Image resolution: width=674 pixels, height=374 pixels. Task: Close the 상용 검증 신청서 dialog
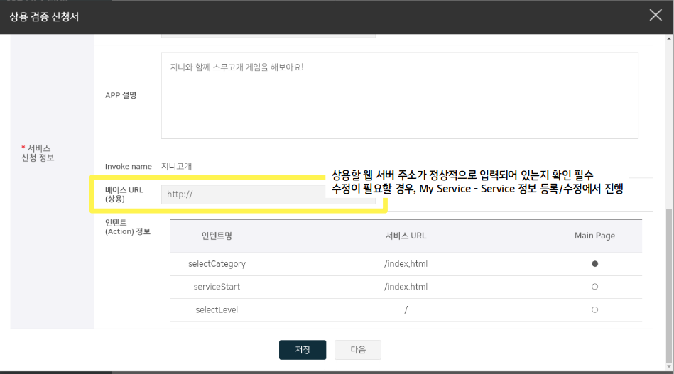point(656,15)
